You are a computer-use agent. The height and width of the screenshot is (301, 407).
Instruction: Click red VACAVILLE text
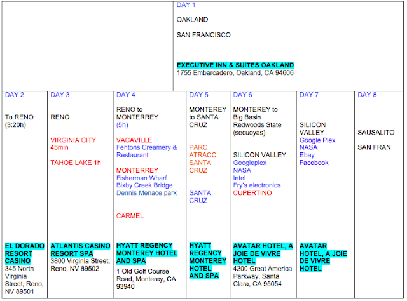tap(134, 140)
